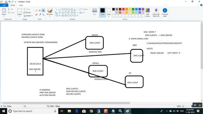Choose the Line shape

tap(57, 9)
